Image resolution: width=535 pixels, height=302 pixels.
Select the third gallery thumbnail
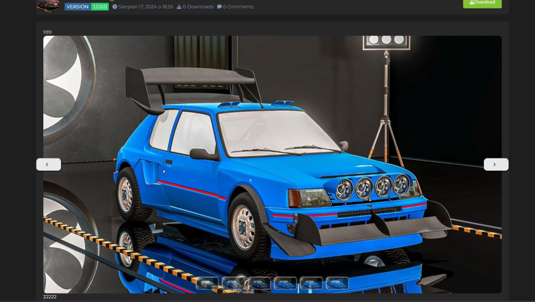coord(259,283)
